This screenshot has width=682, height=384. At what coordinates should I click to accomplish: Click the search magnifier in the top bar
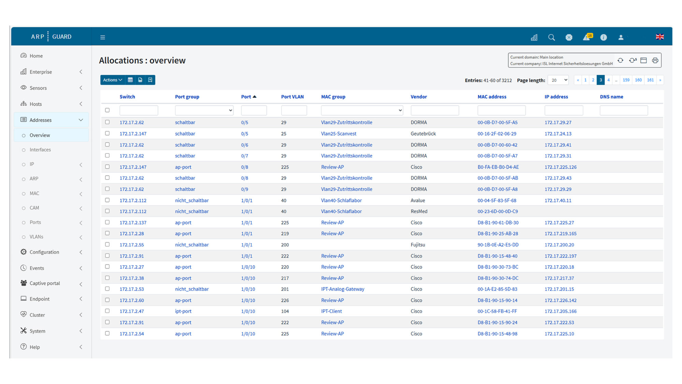(x=551, y=37)
